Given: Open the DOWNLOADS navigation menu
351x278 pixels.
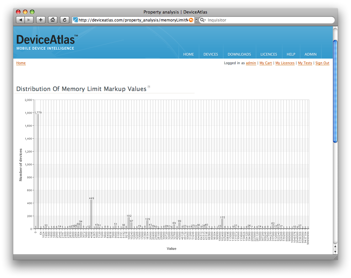Looking at the screenshot, I should click(239, 54).
